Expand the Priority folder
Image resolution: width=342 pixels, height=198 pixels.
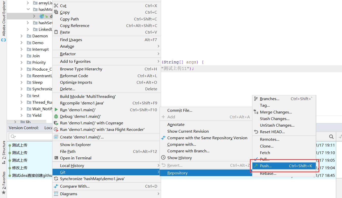point(22,62)
